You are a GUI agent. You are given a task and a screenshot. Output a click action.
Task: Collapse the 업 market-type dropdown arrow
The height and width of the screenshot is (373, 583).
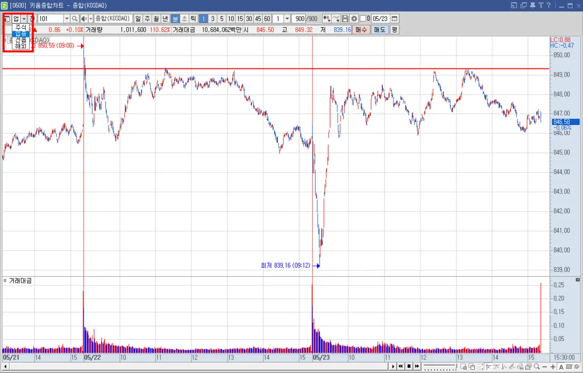pos(24,18)
